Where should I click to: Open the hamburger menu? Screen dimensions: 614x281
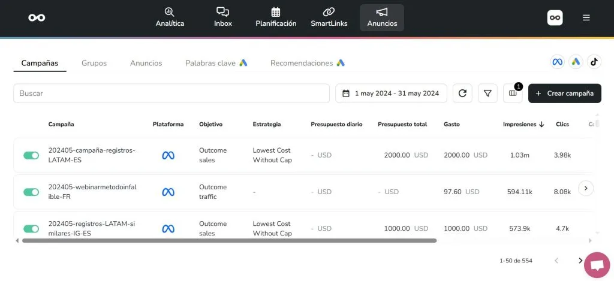pyautogui.click(x=586, y=17)
